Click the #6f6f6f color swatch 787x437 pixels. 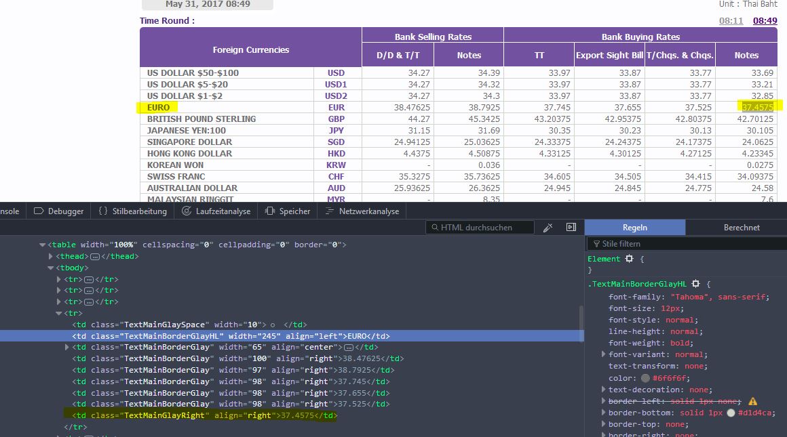pos(645,378)
